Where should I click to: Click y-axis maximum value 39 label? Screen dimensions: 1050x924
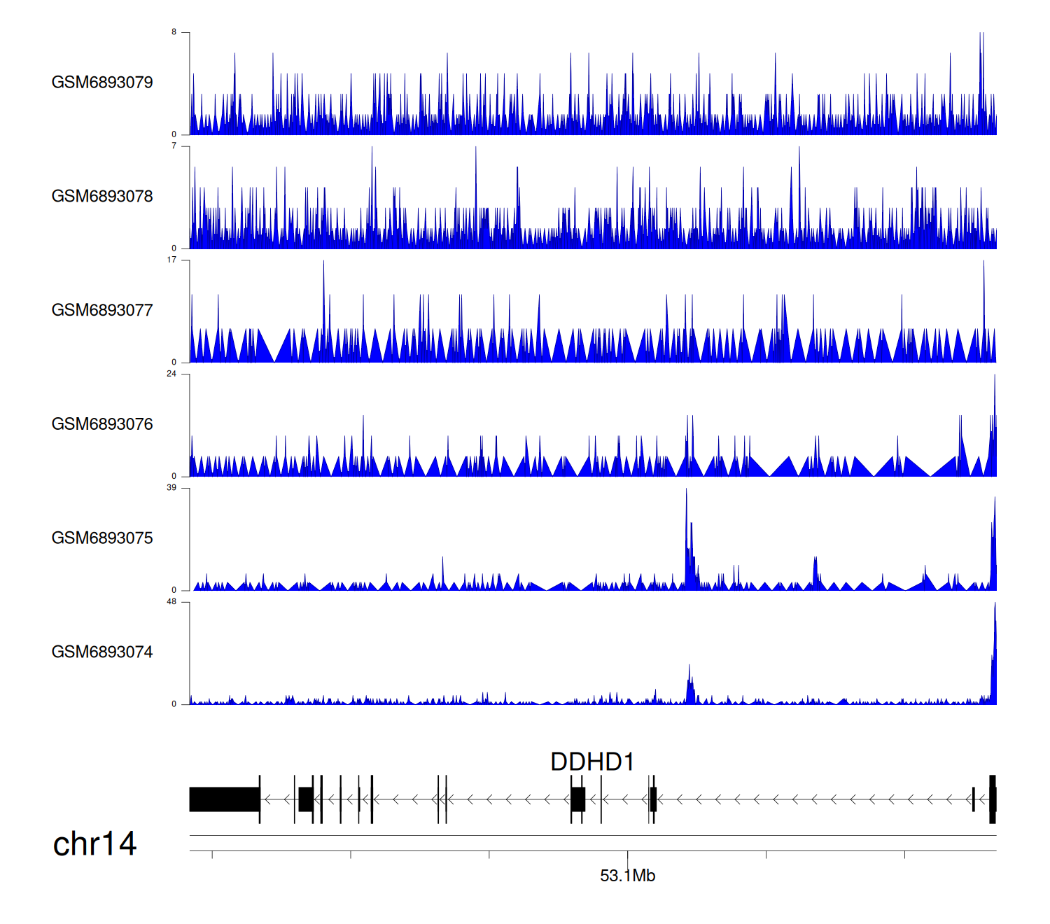pos(171,488)
